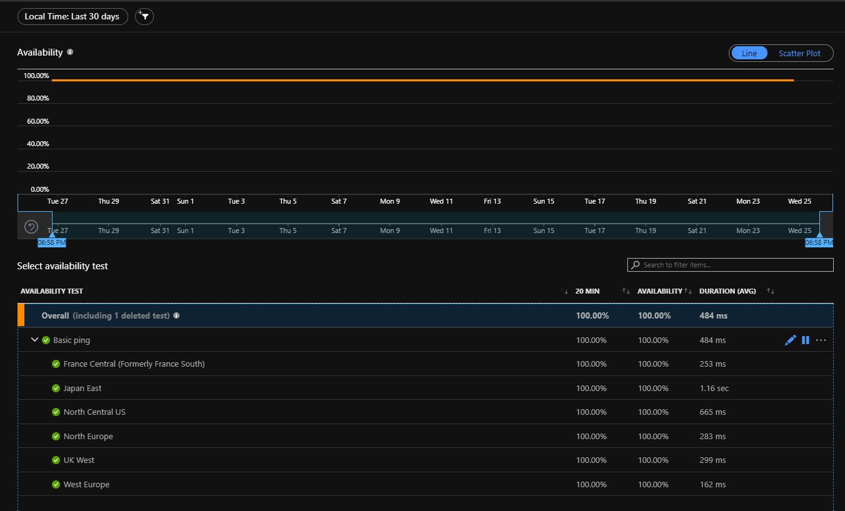Open more options for Basic ping
The width and height of the screenshot is (845, 511).
[x=821, y=340]
